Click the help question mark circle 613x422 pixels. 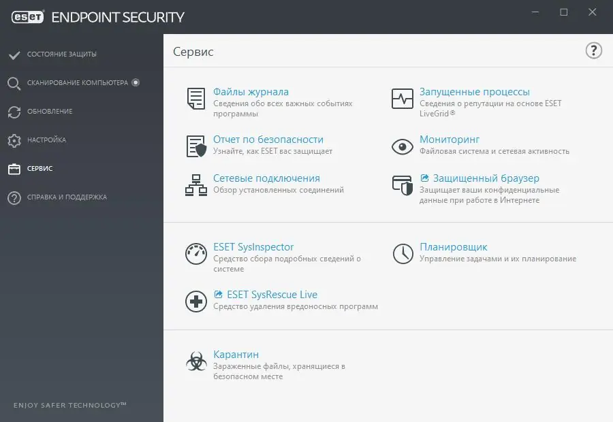pos(593,50)
